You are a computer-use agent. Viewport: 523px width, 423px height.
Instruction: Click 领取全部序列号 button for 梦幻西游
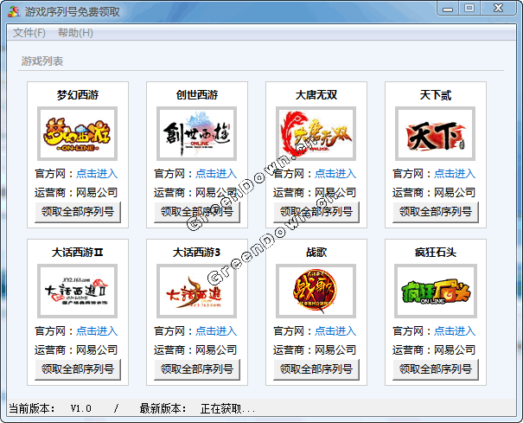78,212
